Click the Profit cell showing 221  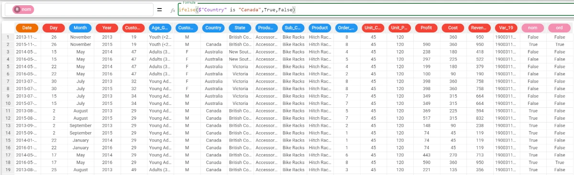[426, 170]
